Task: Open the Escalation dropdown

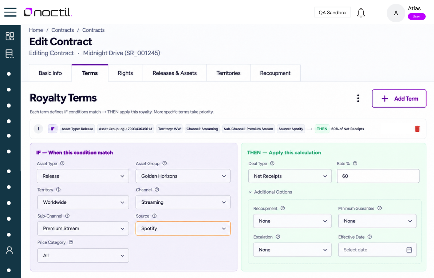Action: (x=292, y=250)
